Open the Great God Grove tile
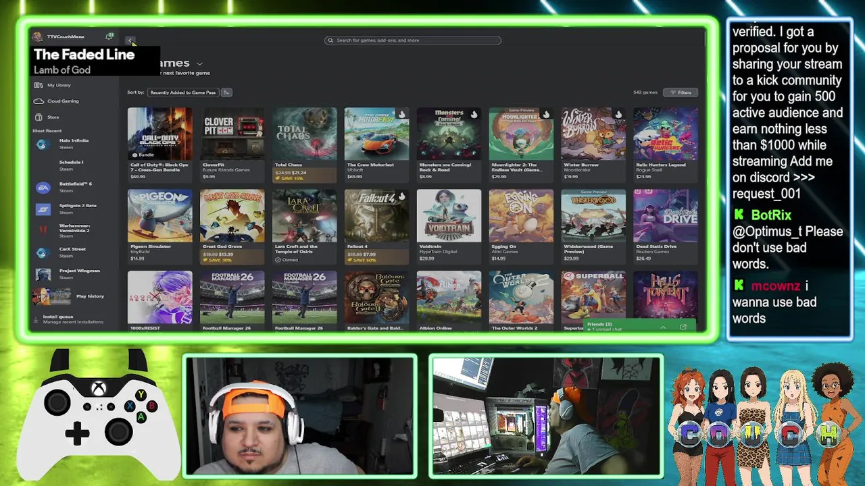The width and height of the screenshot is (865, 486). coord(232,225)
